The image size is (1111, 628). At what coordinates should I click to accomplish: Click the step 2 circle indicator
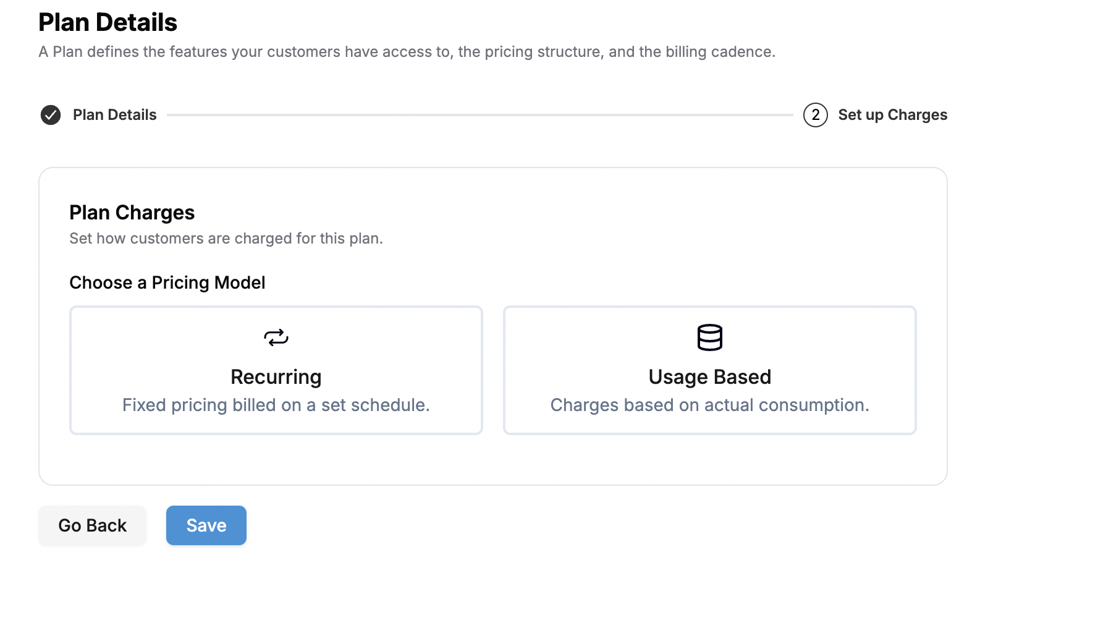(x=816, y=115)
